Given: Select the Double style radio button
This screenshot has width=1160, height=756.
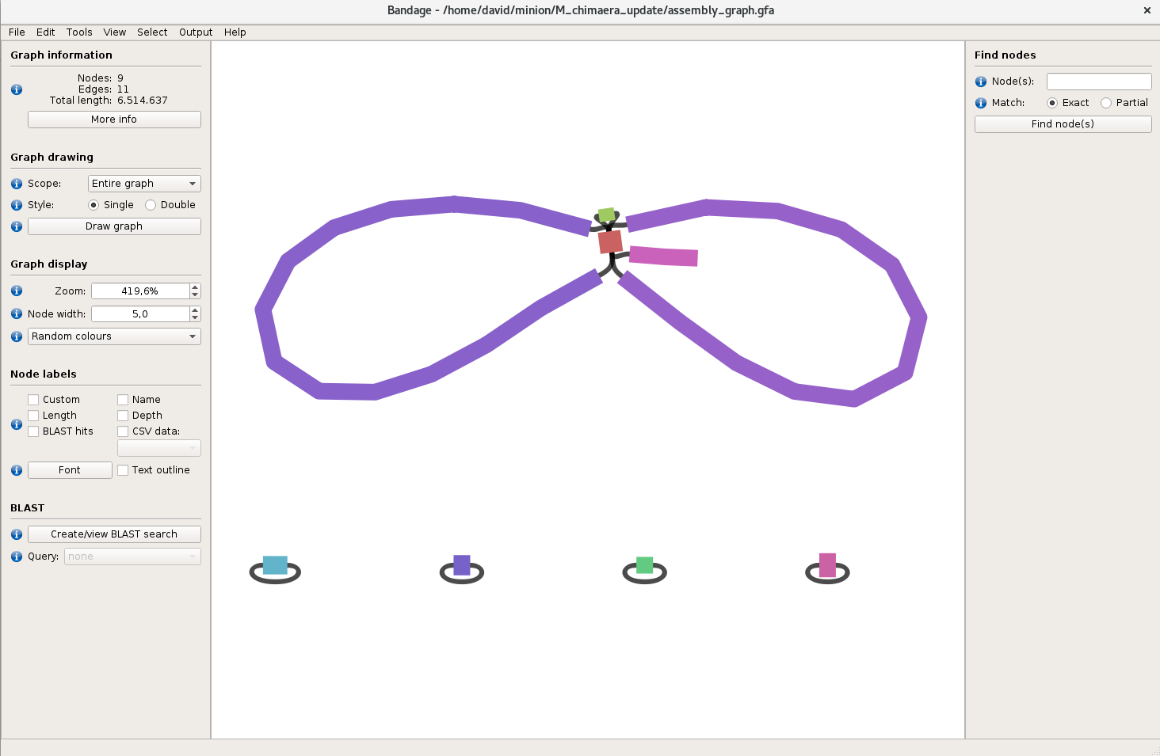Looking at the screenshot, I should pyautogui.click(x=151, y=205).
